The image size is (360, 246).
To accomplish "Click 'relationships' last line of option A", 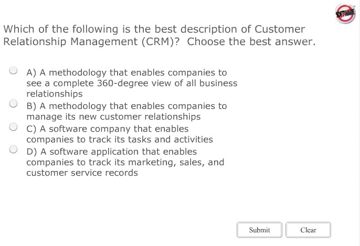I will pos(54,94).
